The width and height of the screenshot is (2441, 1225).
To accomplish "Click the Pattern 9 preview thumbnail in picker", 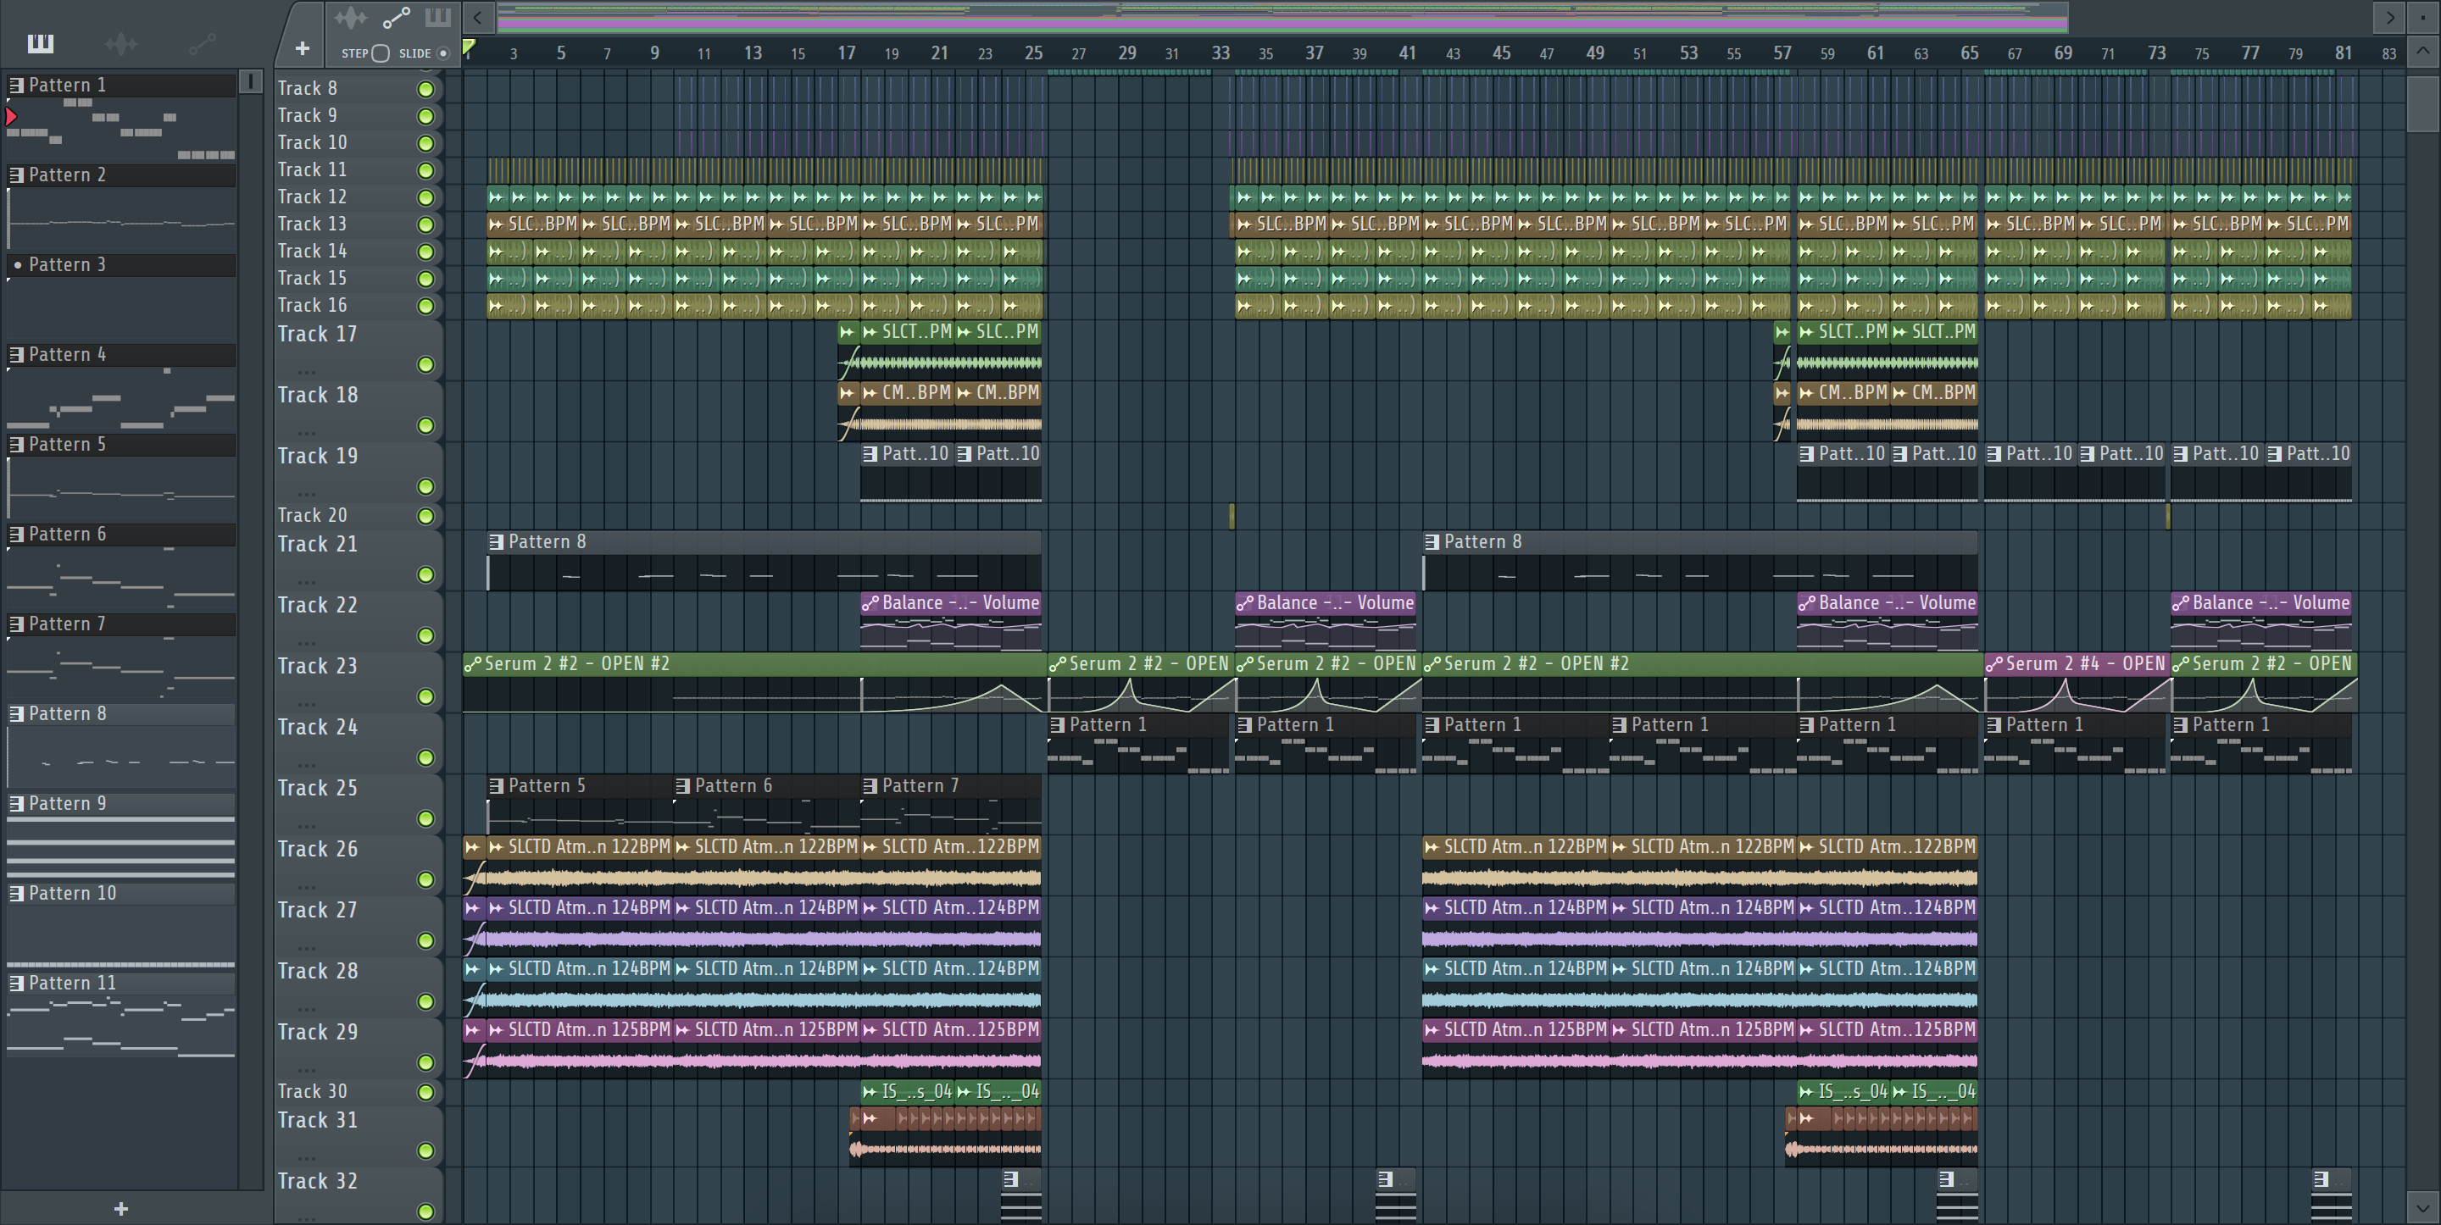I will (121, 848).
